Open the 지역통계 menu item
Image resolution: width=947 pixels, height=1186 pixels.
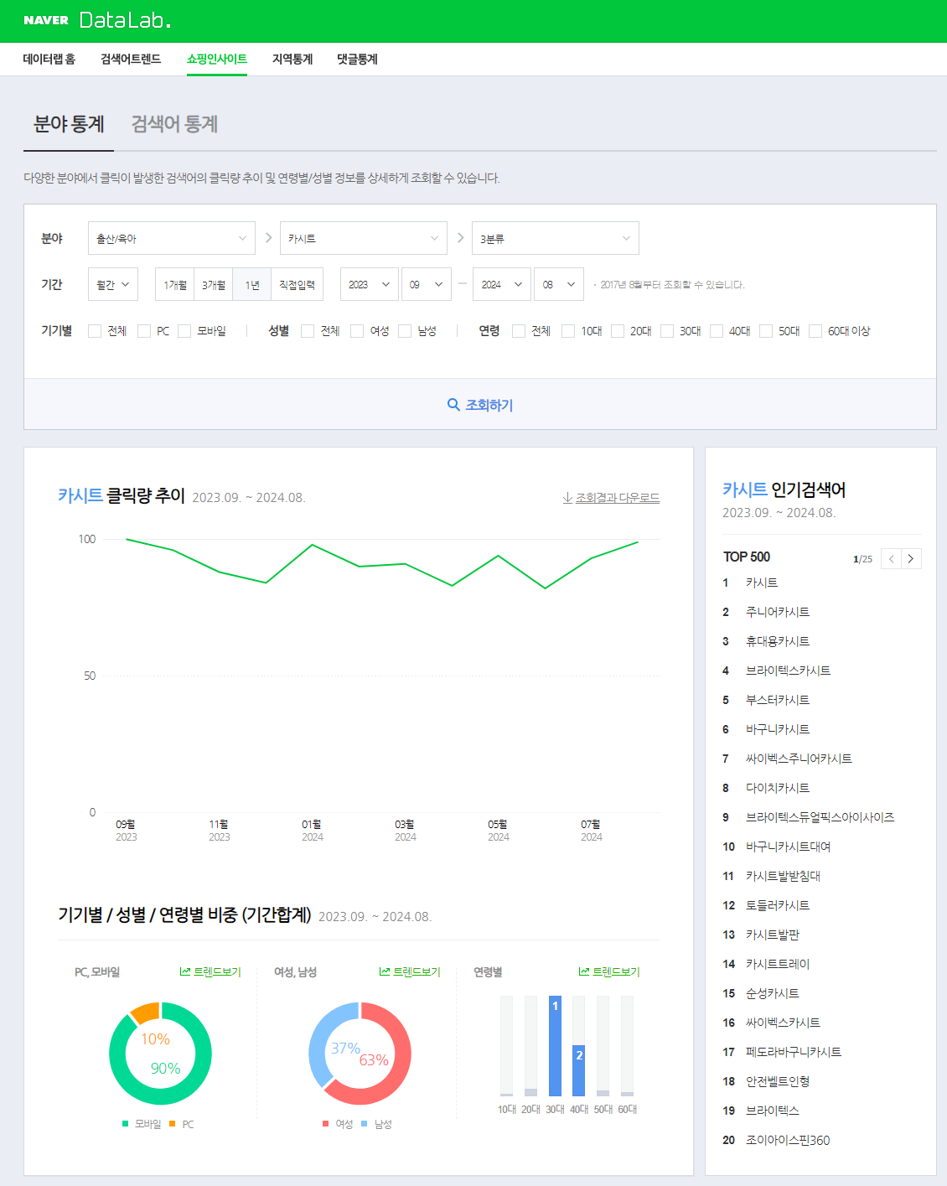[292, 60]
